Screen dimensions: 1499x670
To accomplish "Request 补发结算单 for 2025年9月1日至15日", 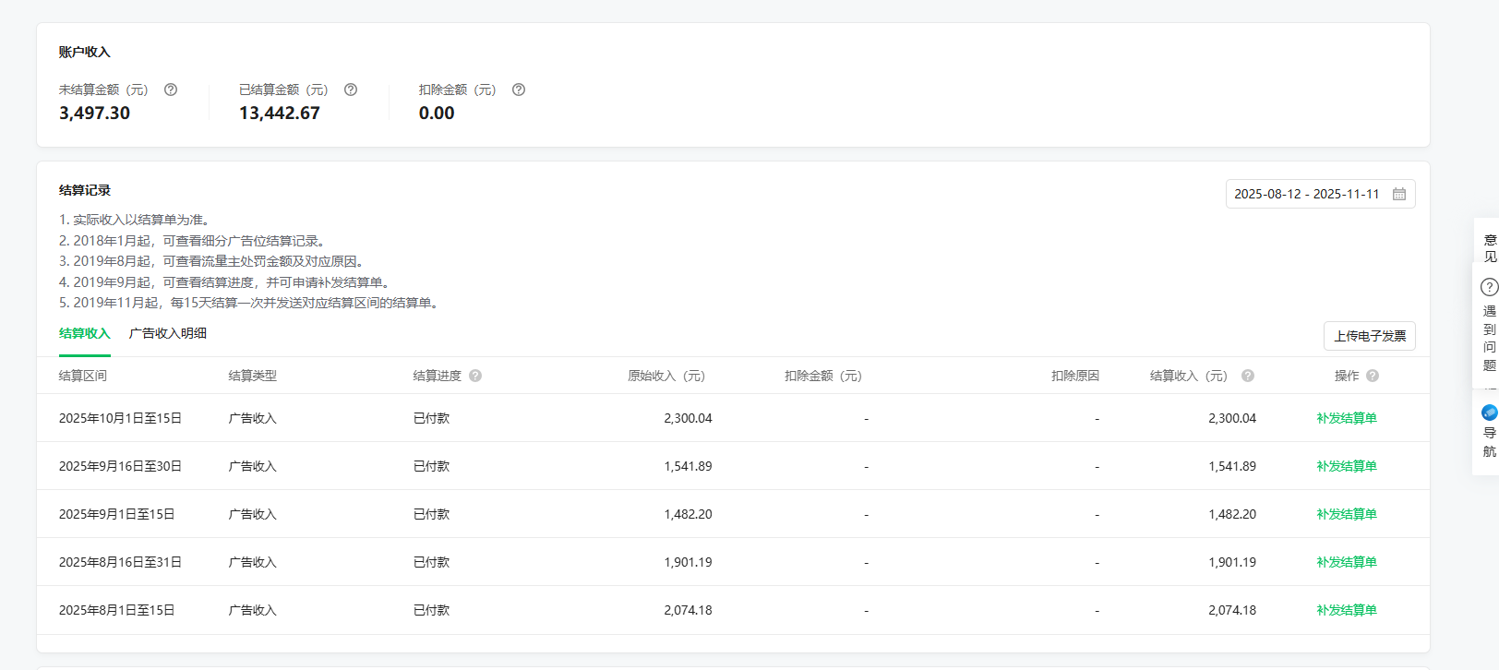I will (x=1347, y=514).
